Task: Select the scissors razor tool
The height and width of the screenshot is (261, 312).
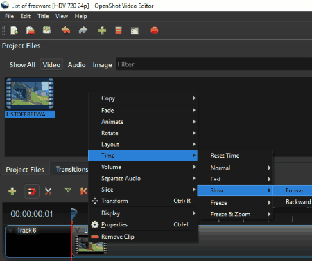Action: 48,191
